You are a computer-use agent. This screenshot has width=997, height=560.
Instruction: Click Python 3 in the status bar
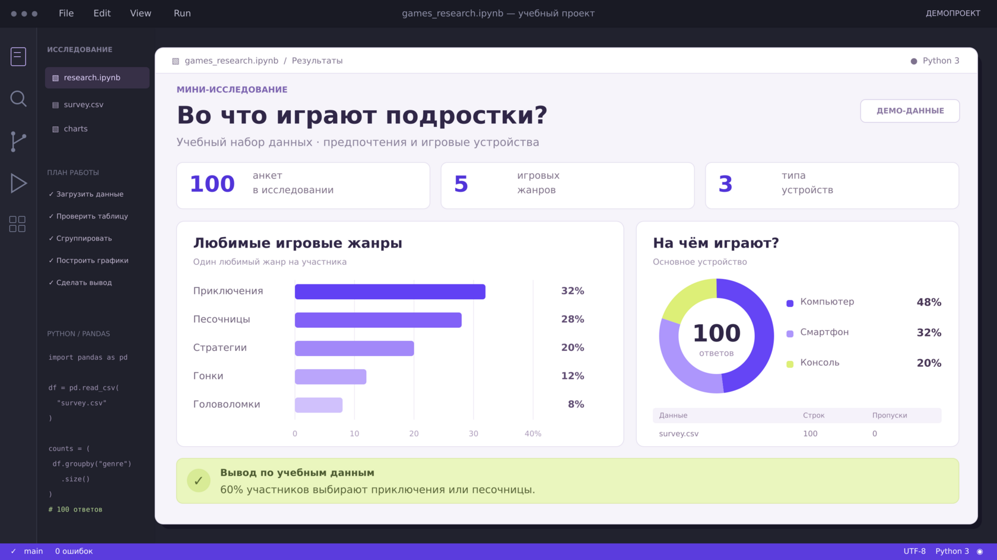pos(952,551)
